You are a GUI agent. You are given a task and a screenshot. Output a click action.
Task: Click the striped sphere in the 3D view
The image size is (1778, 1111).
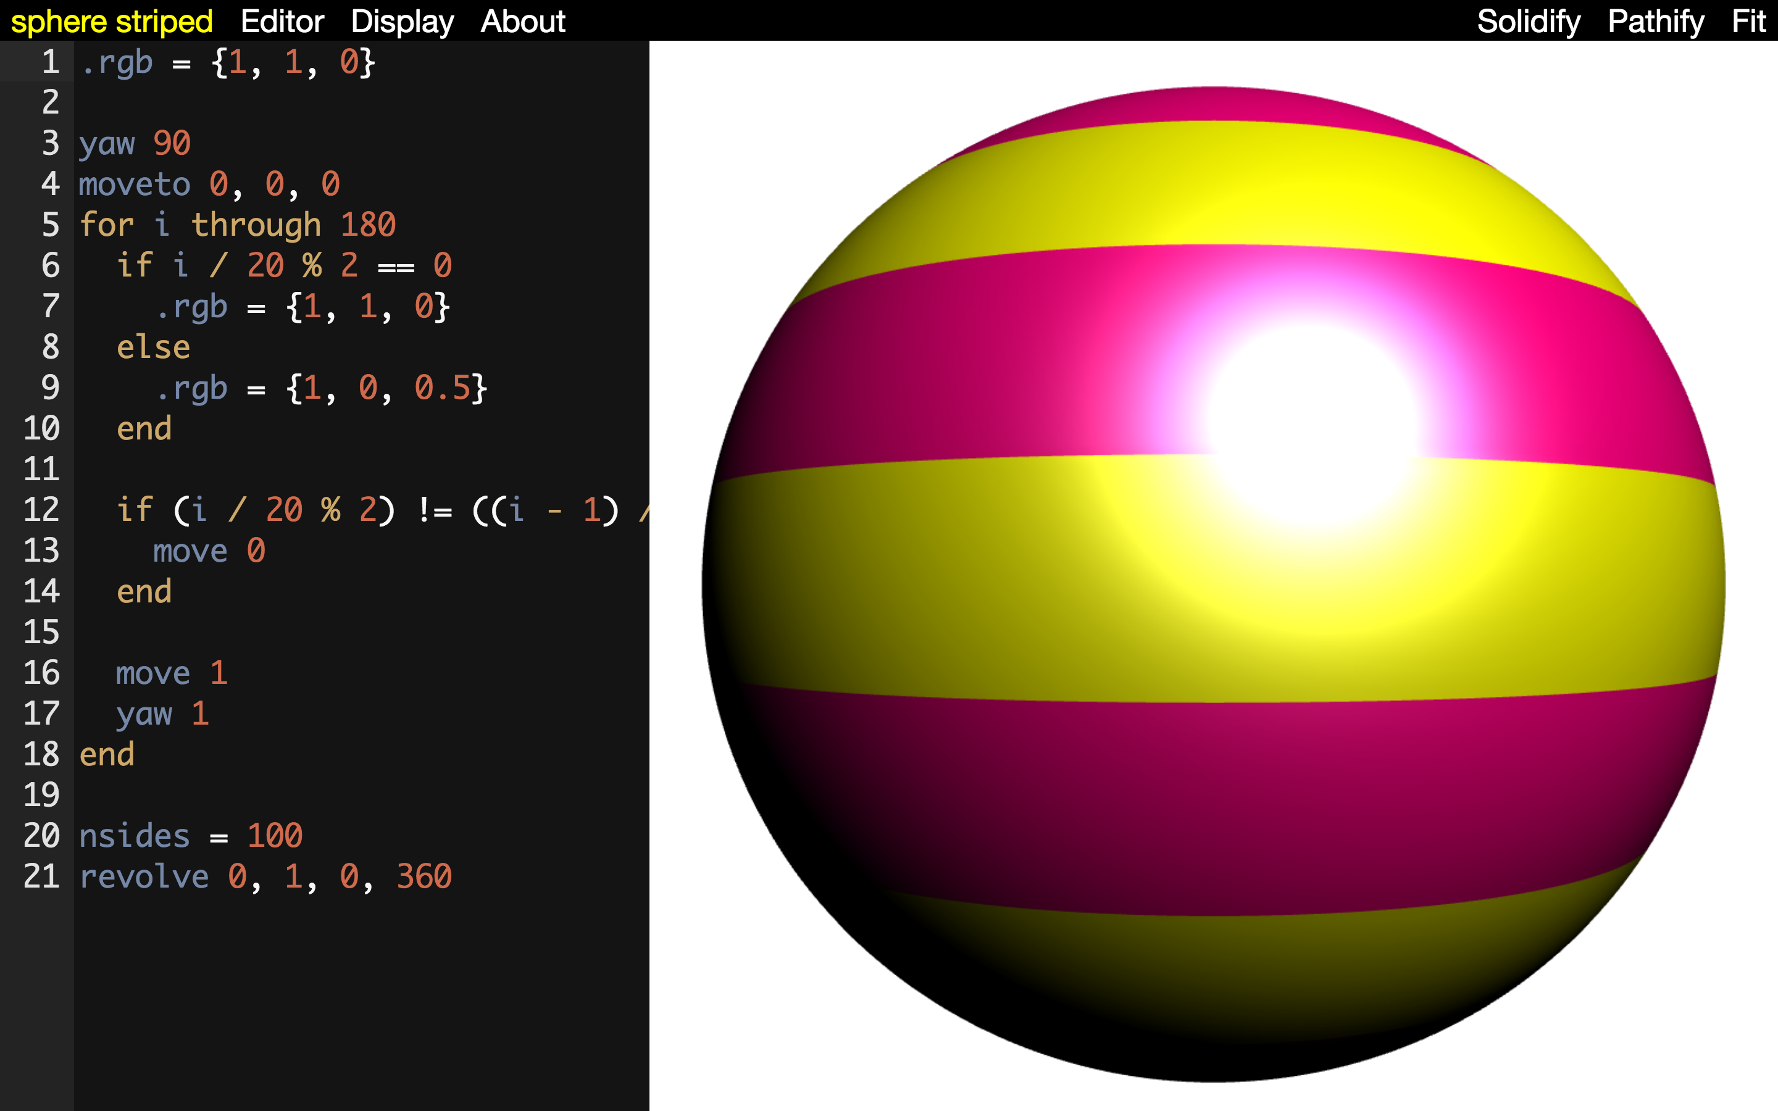tap(1213, 584)
